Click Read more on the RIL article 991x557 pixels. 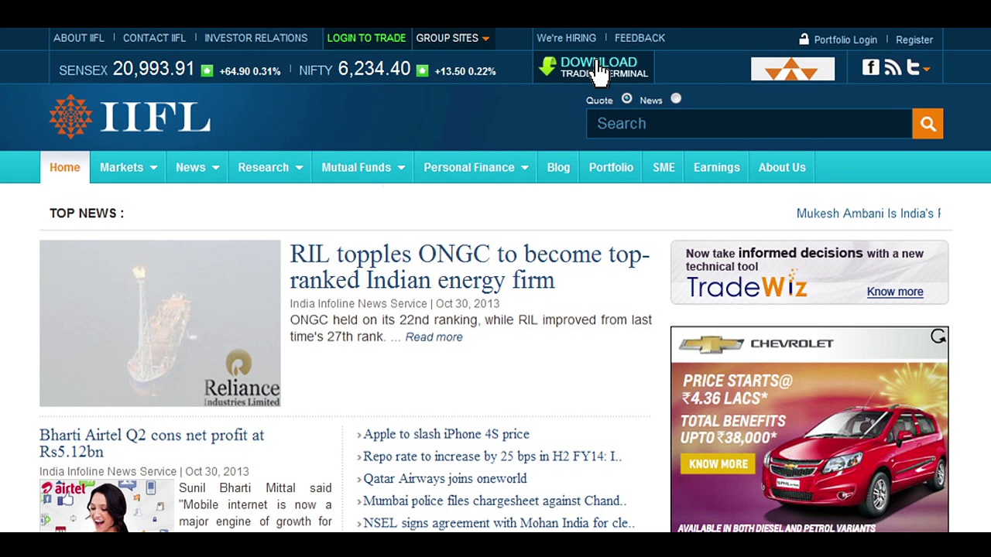[434, 337]
